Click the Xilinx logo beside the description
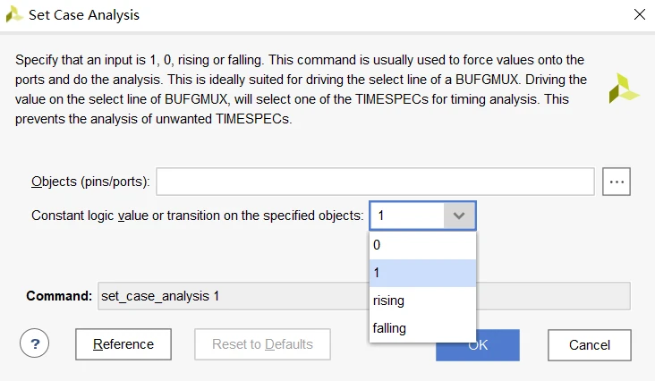 (624, 88)
